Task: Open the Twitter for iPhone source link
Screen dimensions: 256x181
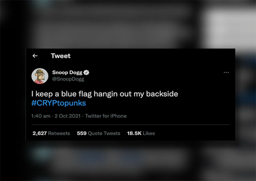Action: (106, 116)
